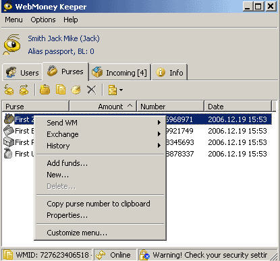Click the date in the 9921749 row
Image resolution: width=280 pixels, height=261 pixels.
[x=237, y=131]
